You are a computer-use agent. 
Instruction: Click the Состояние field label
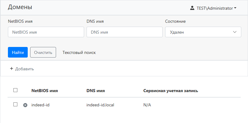(175, 22)
